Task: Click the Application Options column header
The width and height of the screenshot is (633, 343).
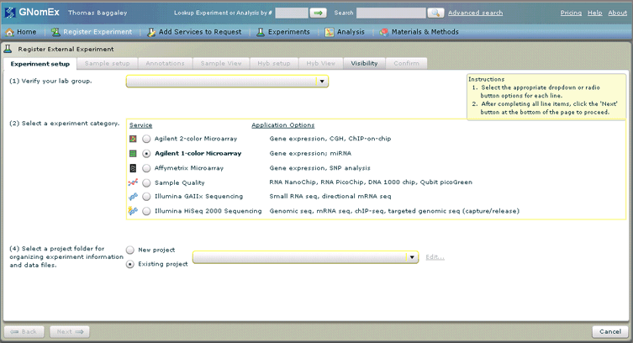Action: click(x=282, y=125)
